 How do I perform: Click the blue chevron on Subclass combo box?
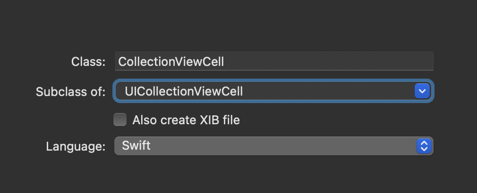421,91
